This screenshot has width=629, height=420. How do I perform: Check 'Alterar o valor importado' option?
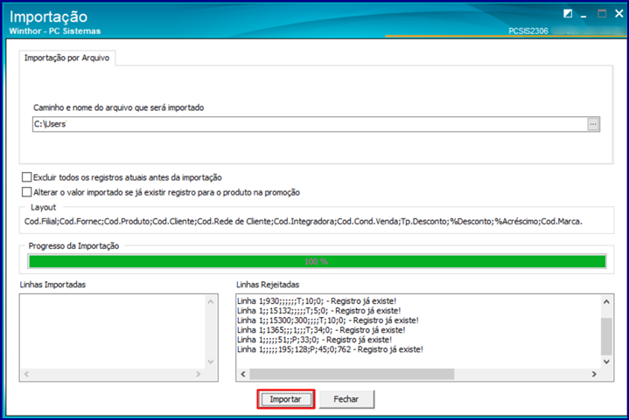27,192
